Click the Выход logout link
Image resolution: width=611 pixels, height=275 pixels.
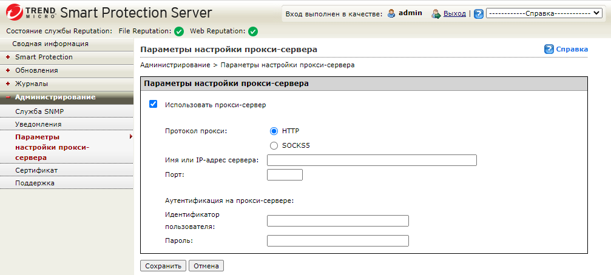[454, 13]
